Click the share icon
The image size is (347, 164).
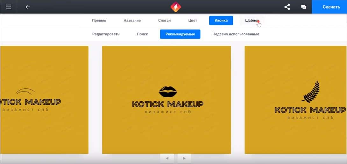pos(287,7)
